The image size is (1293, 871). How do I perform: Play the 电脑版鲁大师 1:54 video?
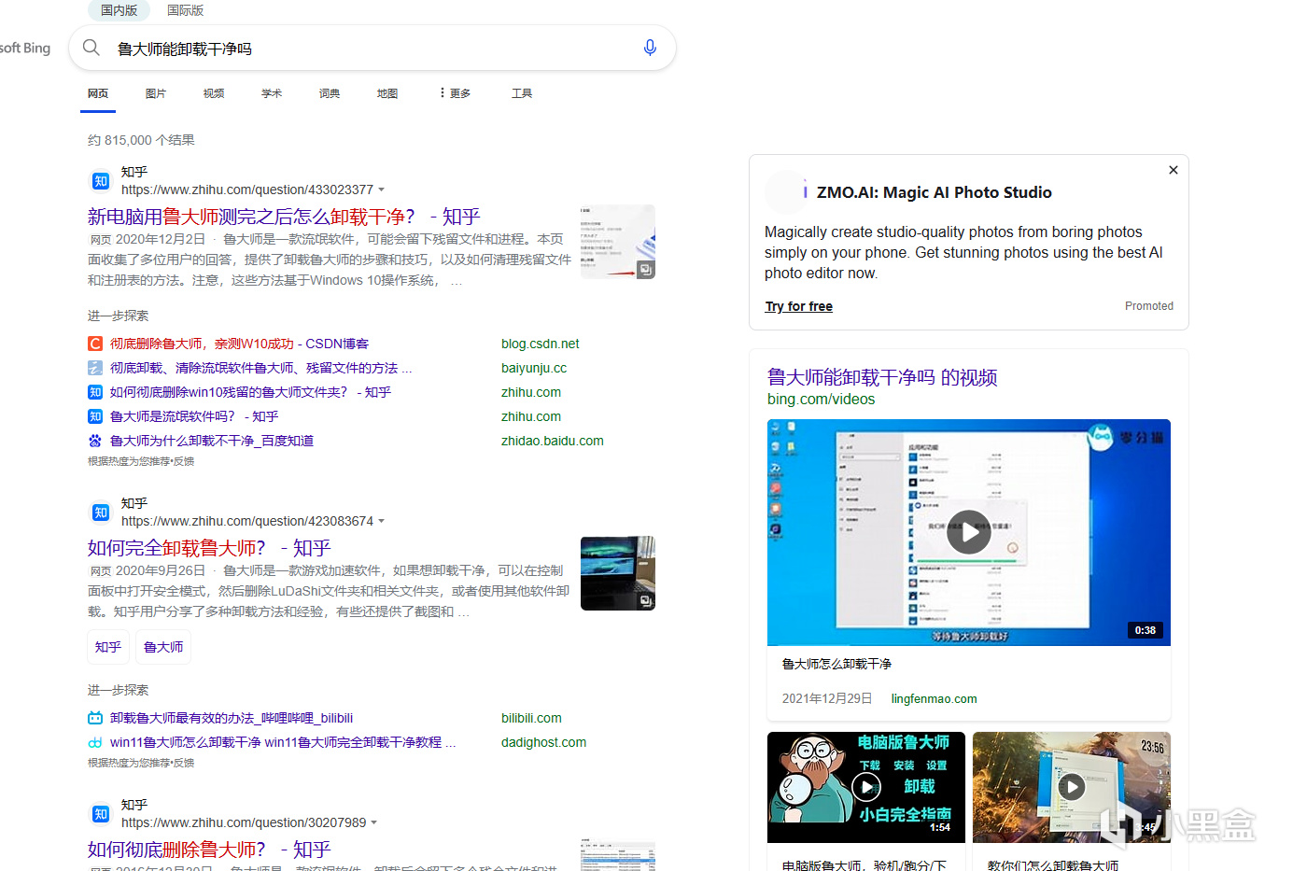866,787
